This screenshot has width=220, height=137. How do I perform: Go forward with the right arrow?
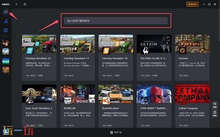(x=20, y=4)
